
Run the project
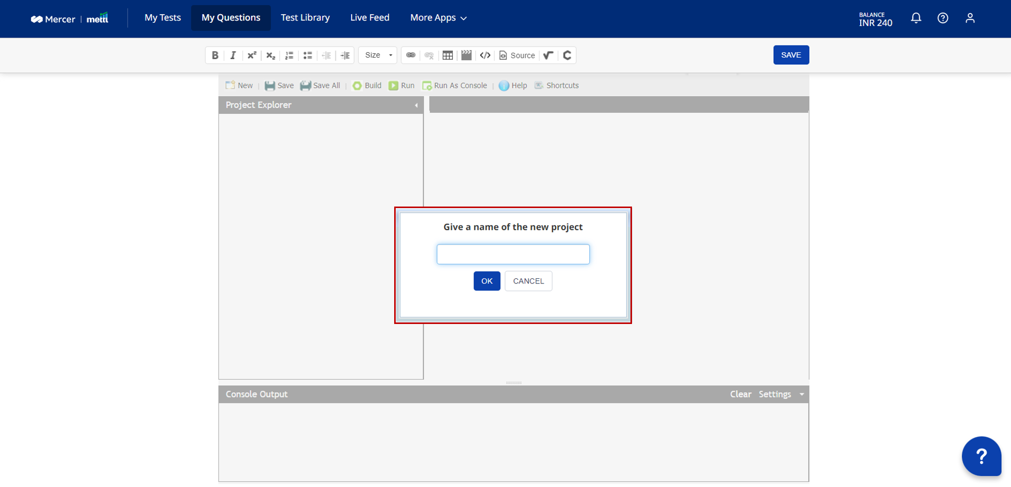[x=401, y=86]
